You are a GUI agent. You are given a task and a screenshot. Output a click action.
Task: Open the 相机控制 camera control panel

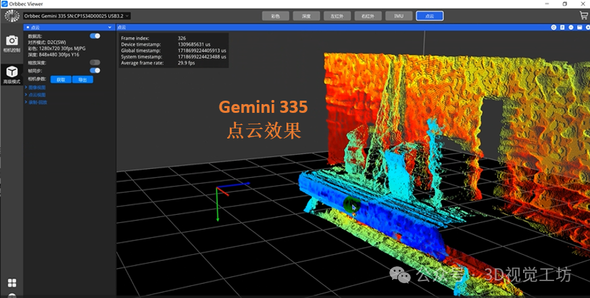click(11, 43)
